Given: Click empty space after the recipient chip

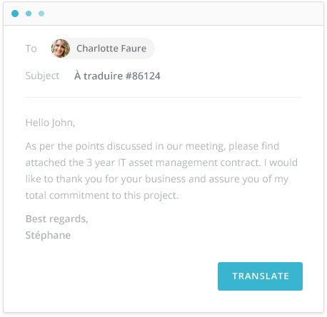Looking at the screenshot, I should [x=228, y=48].
